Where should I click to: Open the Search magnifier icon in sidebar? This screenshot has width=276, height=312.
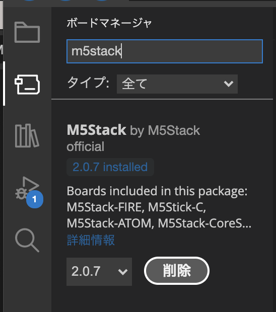(x=27, y=240)
